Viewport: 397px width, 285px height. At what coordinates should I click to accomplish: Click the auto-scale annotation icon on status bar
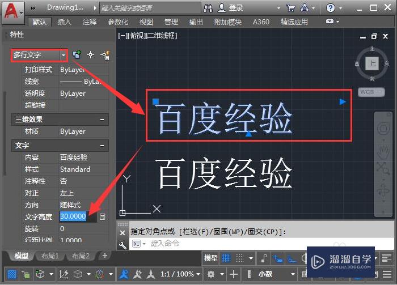click(x=137, y=274)
